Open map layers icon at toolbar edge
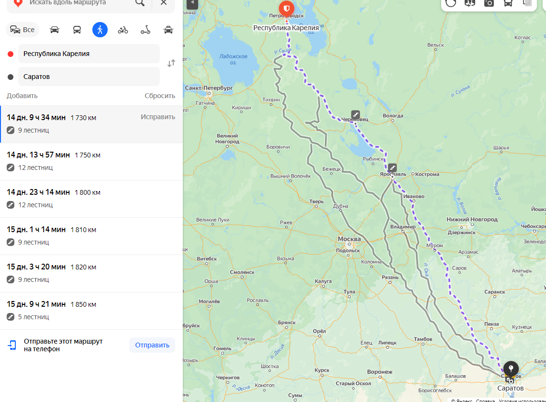546x402 pixels. click(x=527, y=3)
